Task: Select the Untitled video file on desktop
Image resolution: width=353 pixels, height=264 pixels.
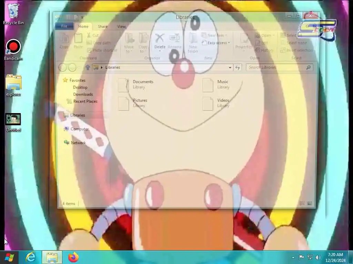Action: [13, 122]
